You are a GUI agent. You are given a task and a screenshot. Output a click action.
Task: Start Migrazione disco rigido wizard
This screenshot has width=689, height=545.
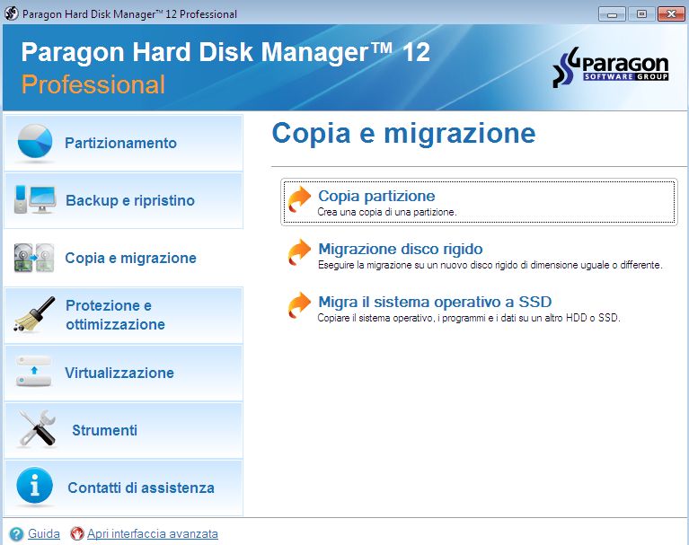click(x=401, y=249)
